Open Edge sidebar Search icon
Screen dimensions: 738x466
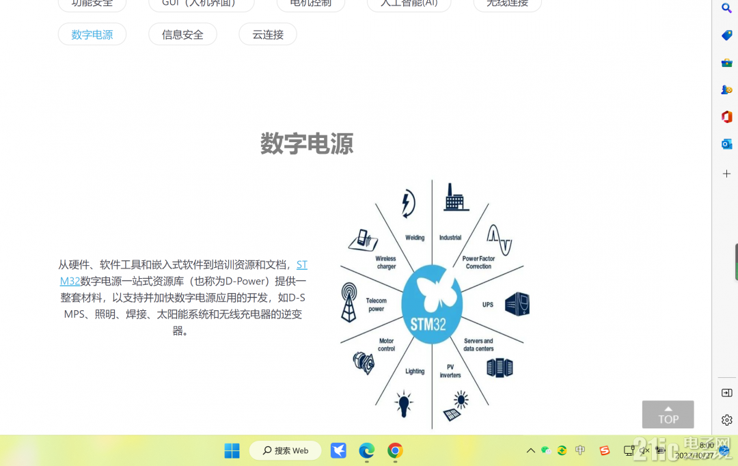[726, 8]
